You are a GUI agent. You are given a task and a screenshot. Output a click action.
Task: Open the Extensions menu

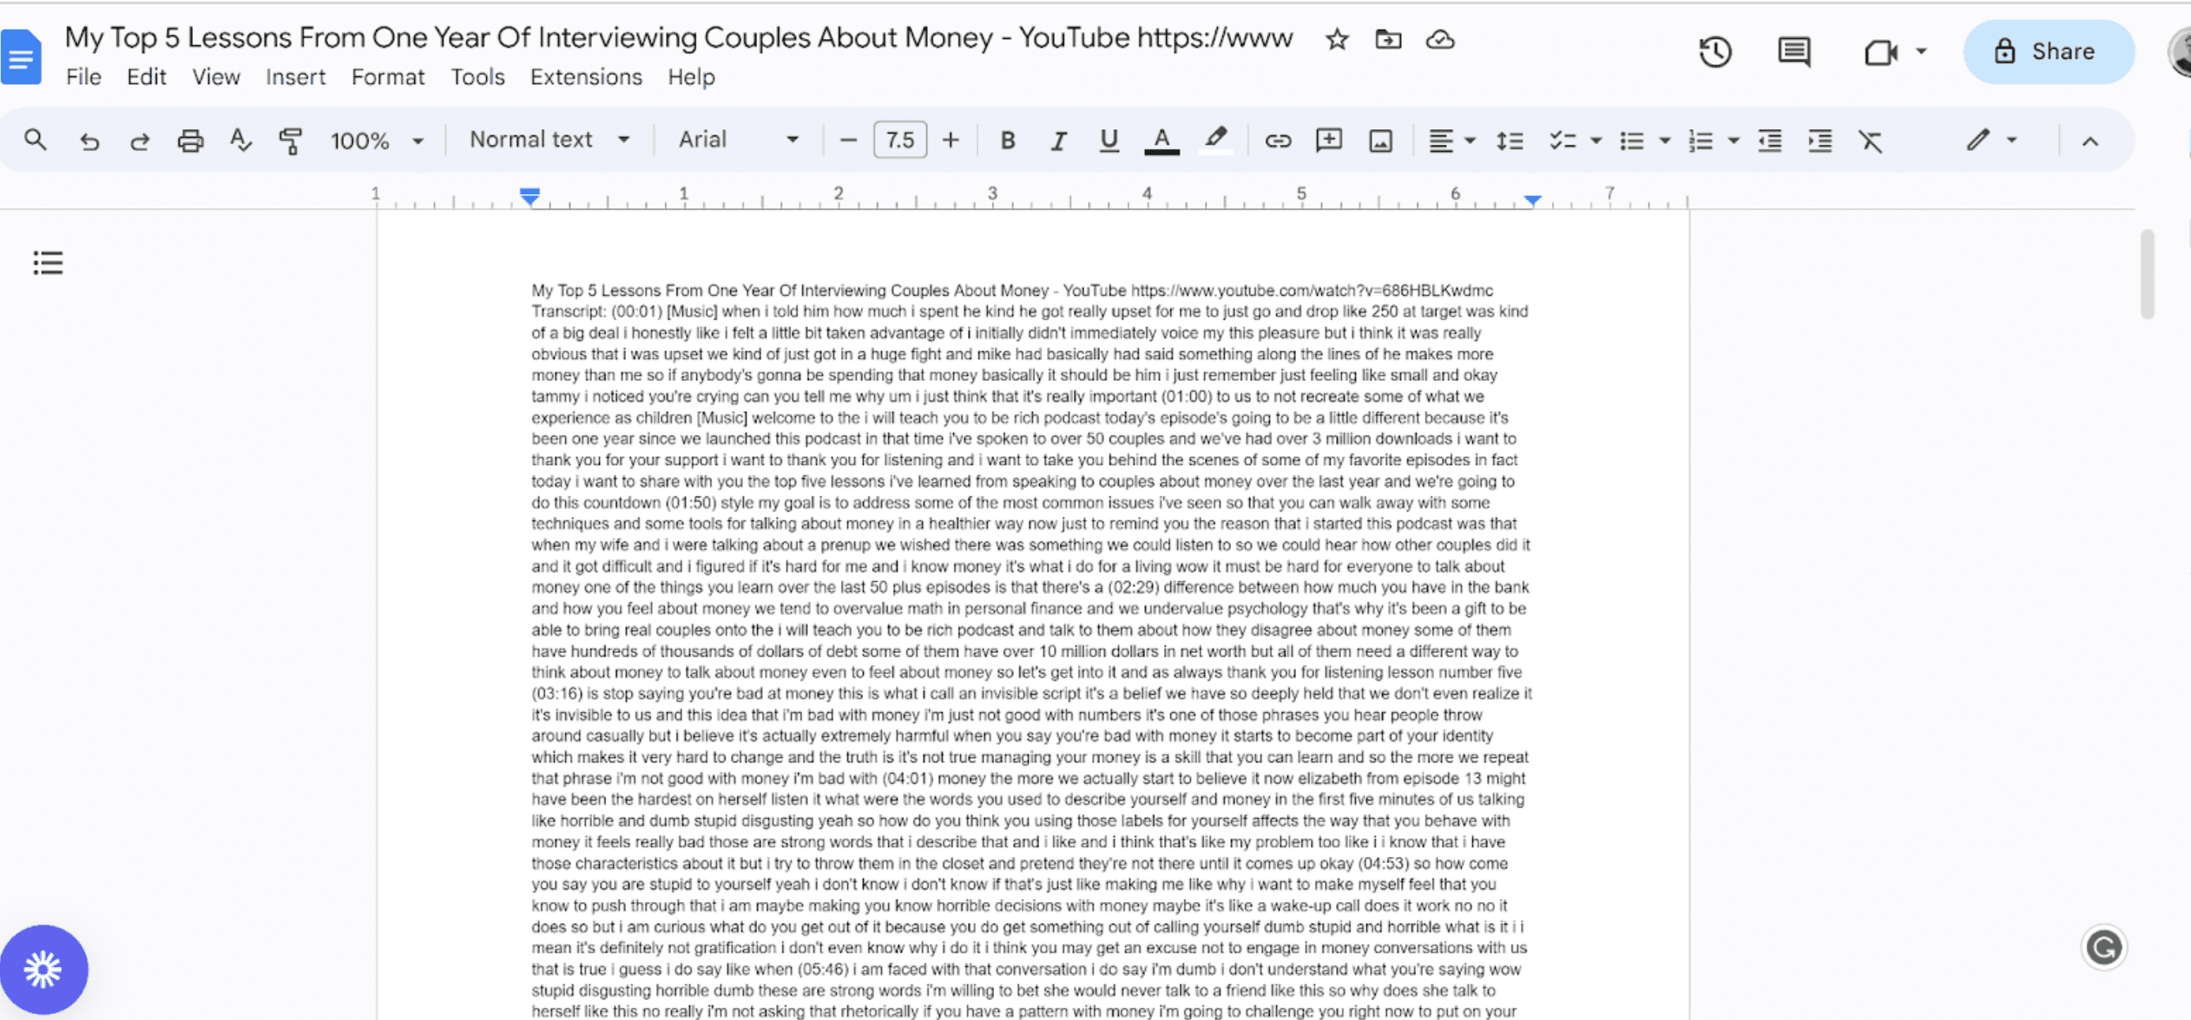click(586, 77)
